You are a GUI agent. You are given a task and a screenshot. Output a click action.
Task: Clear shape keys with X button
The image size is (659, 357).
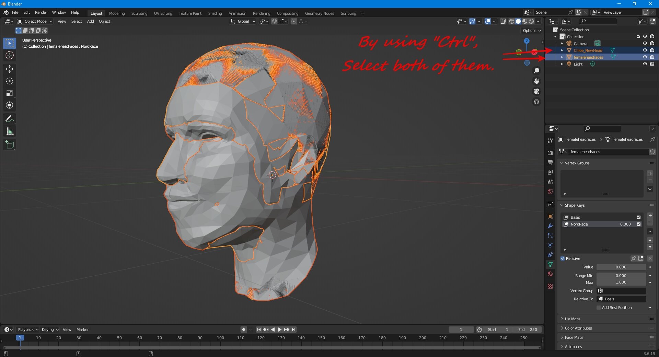pos(650,258)
